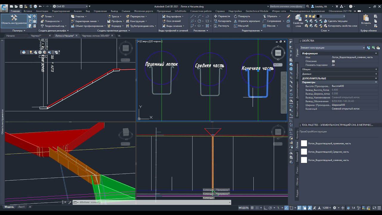Switch to the Чертежи лотков 300x400 drawing tab
This screenshot has height=215, width=382.
tap(95, 36)
